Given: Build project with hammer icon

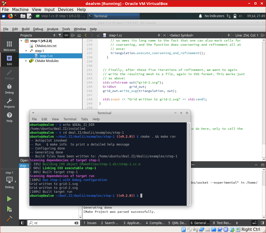Looking at the screenshot, I should (9, 219).
